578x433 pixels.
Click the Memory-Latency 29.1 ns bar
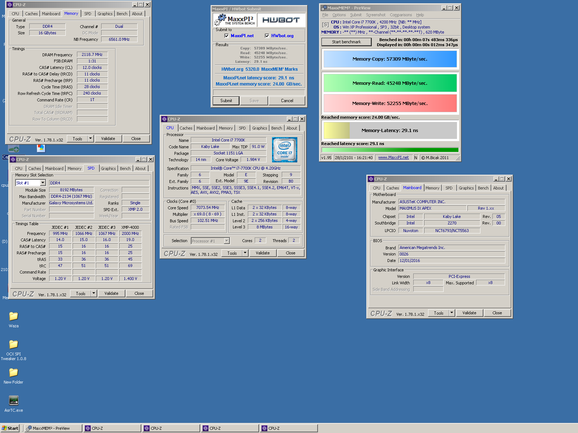[x=390, y=130]
